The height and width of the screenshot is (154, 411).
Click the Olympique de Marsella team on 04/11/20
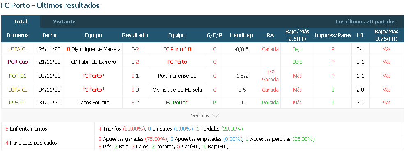coord(177,90)
